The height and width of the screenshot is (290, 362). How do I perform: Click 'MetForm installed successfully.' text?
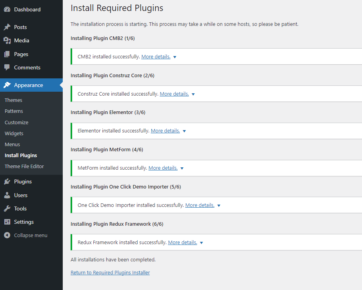[x=112, y=168]
